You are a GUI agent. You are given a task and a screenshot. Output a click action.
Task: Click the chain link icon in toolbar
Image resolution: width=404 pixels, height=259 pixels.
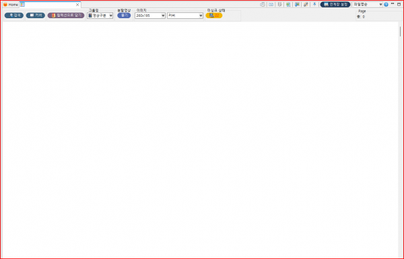(x=306, y=5)
